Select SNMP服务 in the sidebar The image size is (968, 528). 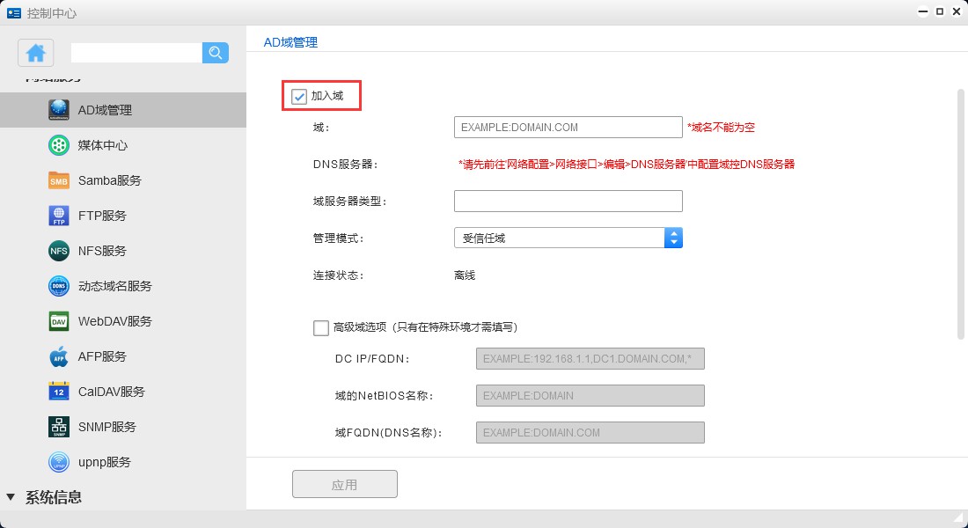click(x=106, y=427)
